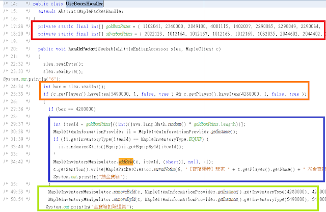Click the line comment /* 20: */
The image size is (326, 212).
(17, 49)
